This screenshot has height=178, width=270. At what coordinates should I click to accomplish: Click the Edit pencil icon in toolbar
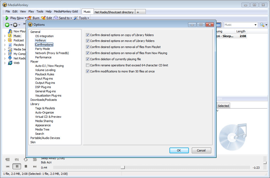click(x=43, y=18)
